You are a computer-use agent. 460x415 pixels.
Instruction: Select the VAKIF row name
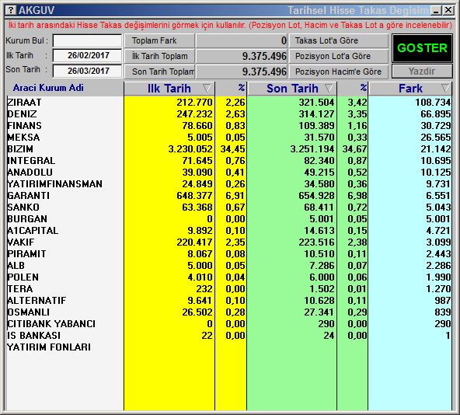21,242
